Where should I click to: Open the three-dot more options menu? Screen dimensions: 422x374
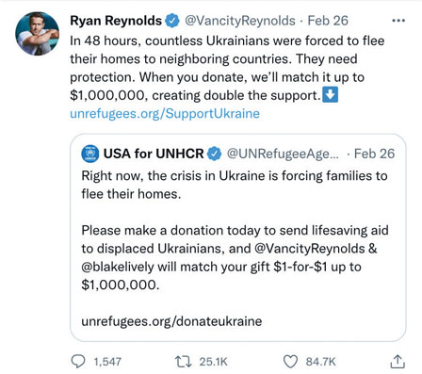pos(398,21)
